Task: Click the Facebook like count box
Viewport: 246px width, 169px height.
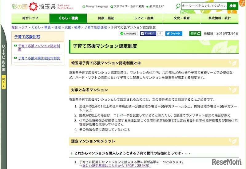Action: pyautogui.click(x=160, y=34)
